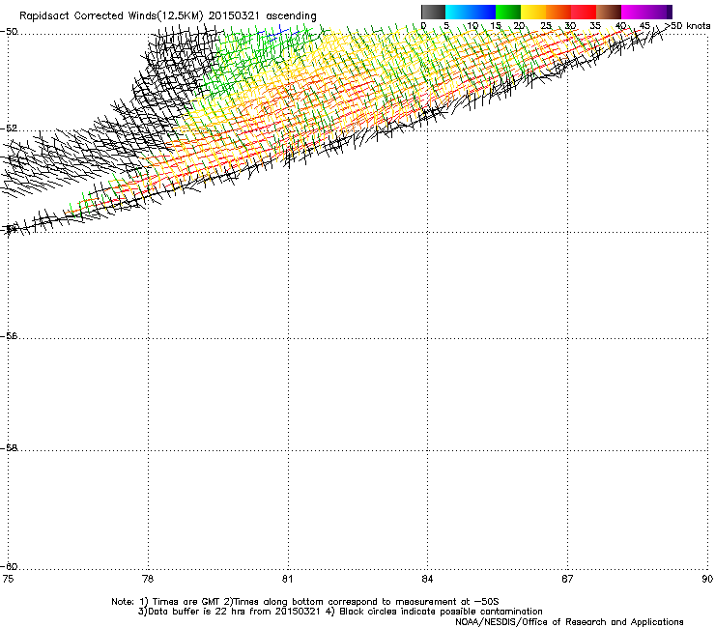Click the '78' longitude axis label
This screenshot has height=628, width=715.
pos(147,579)
